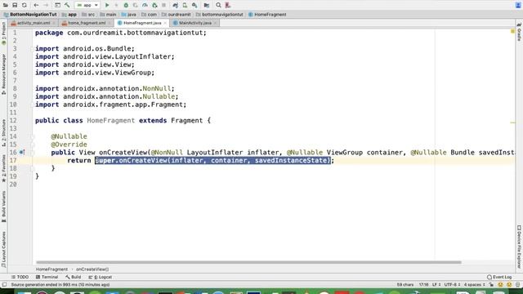Viewport: 523px width, 294px height.
Task: Open the Build Variants side panel
Action: click(x=3, y=207)
